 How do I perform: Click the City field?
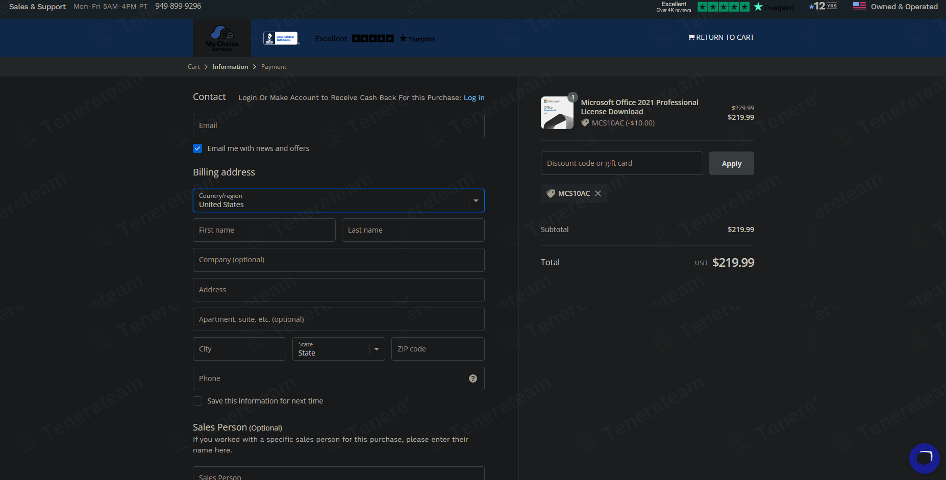(x=239, y=349)
